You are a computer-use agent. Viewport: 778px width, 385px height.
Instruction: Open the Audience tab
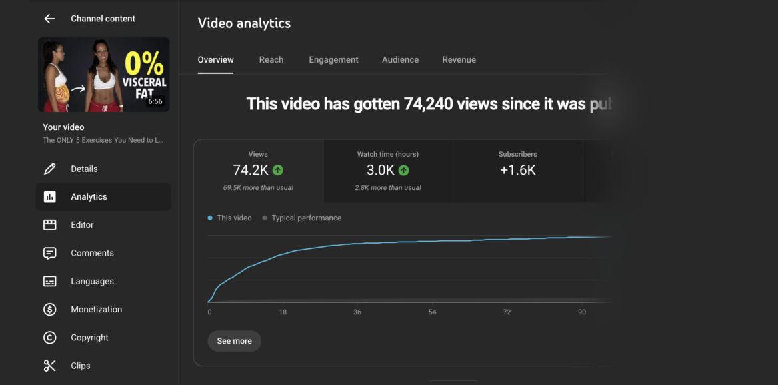[x=401, y=59]
